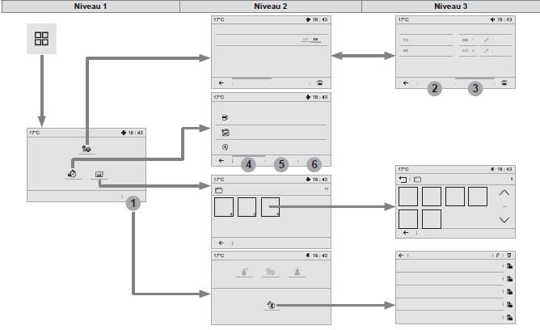Tap the four-squares grid menu icon
This screenshot has height=330, width=540.
pos(41,39)
